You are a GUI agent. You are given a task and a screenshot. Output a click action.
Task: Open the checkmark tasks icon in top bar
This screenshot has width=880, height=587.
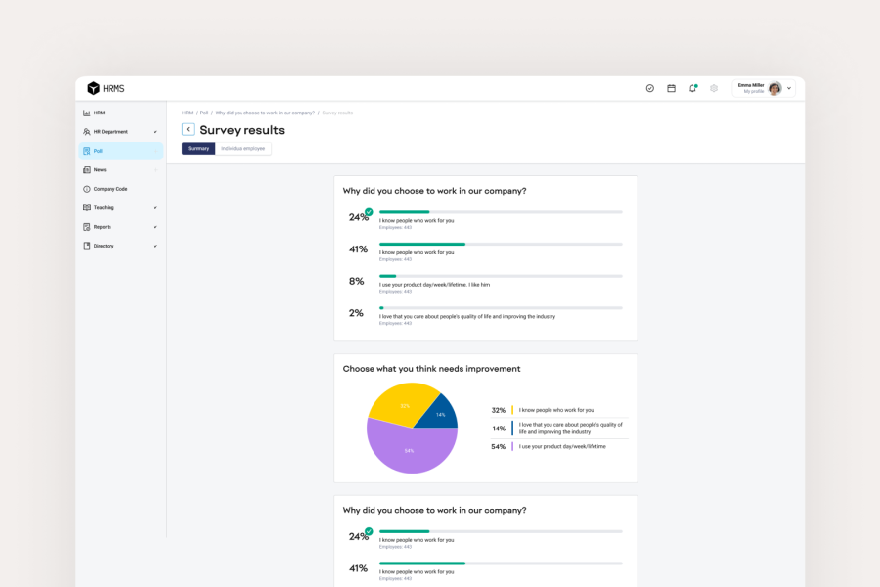(x=650, y=88)
